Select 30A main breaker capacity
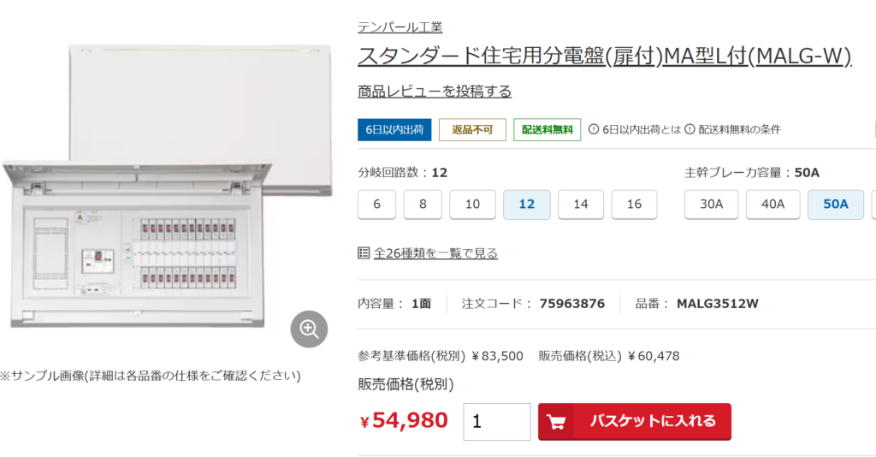This screenshot has width=876, height=457. click(711, 205)
